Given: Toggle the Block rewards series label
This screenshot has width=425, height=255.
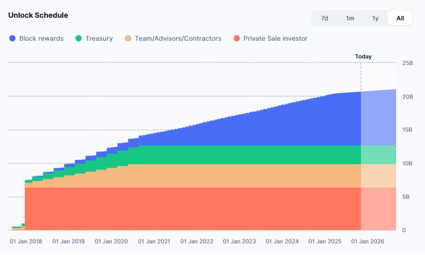Looking at the screenshot, I should coord(41,39).
